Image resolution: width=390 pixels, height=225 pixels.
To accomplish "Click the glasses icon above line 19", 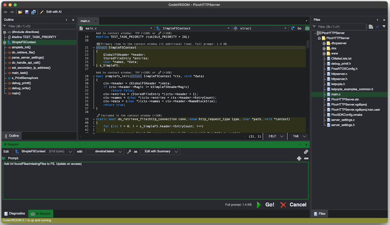I will [137, 33].
